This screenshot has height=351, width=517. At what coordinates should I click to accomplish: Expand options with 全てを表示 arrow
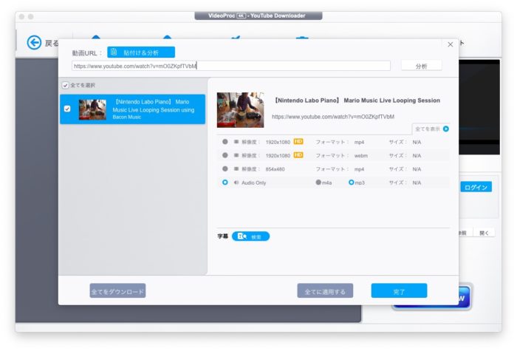446,129
